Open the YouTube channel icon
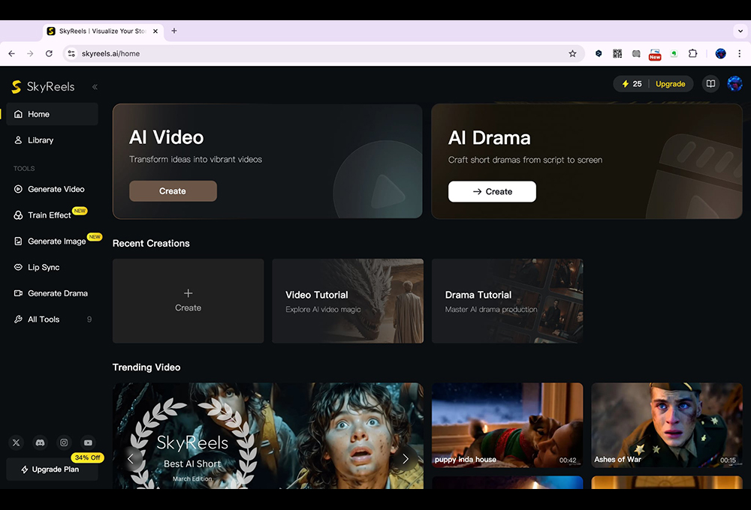 point(88,442)
